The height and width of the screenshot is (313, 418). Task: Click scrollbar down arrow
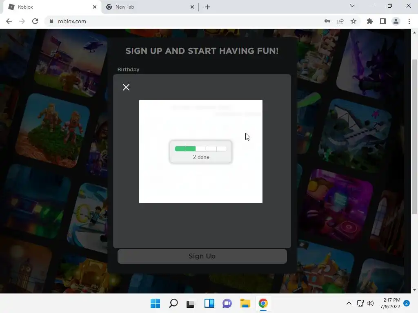click(414, 290)
